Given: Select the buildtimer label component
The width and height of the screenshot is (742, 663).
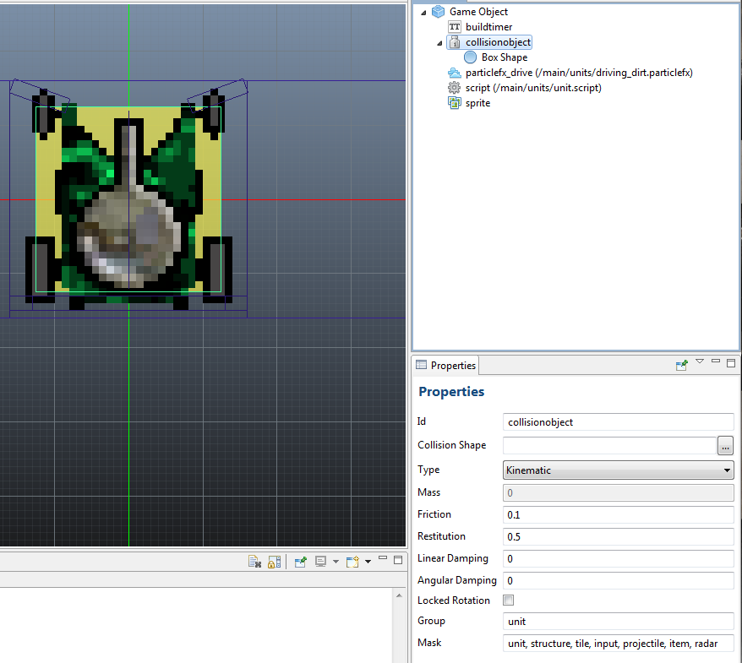Looking at the screenshot, I should (x=488, y=27).
